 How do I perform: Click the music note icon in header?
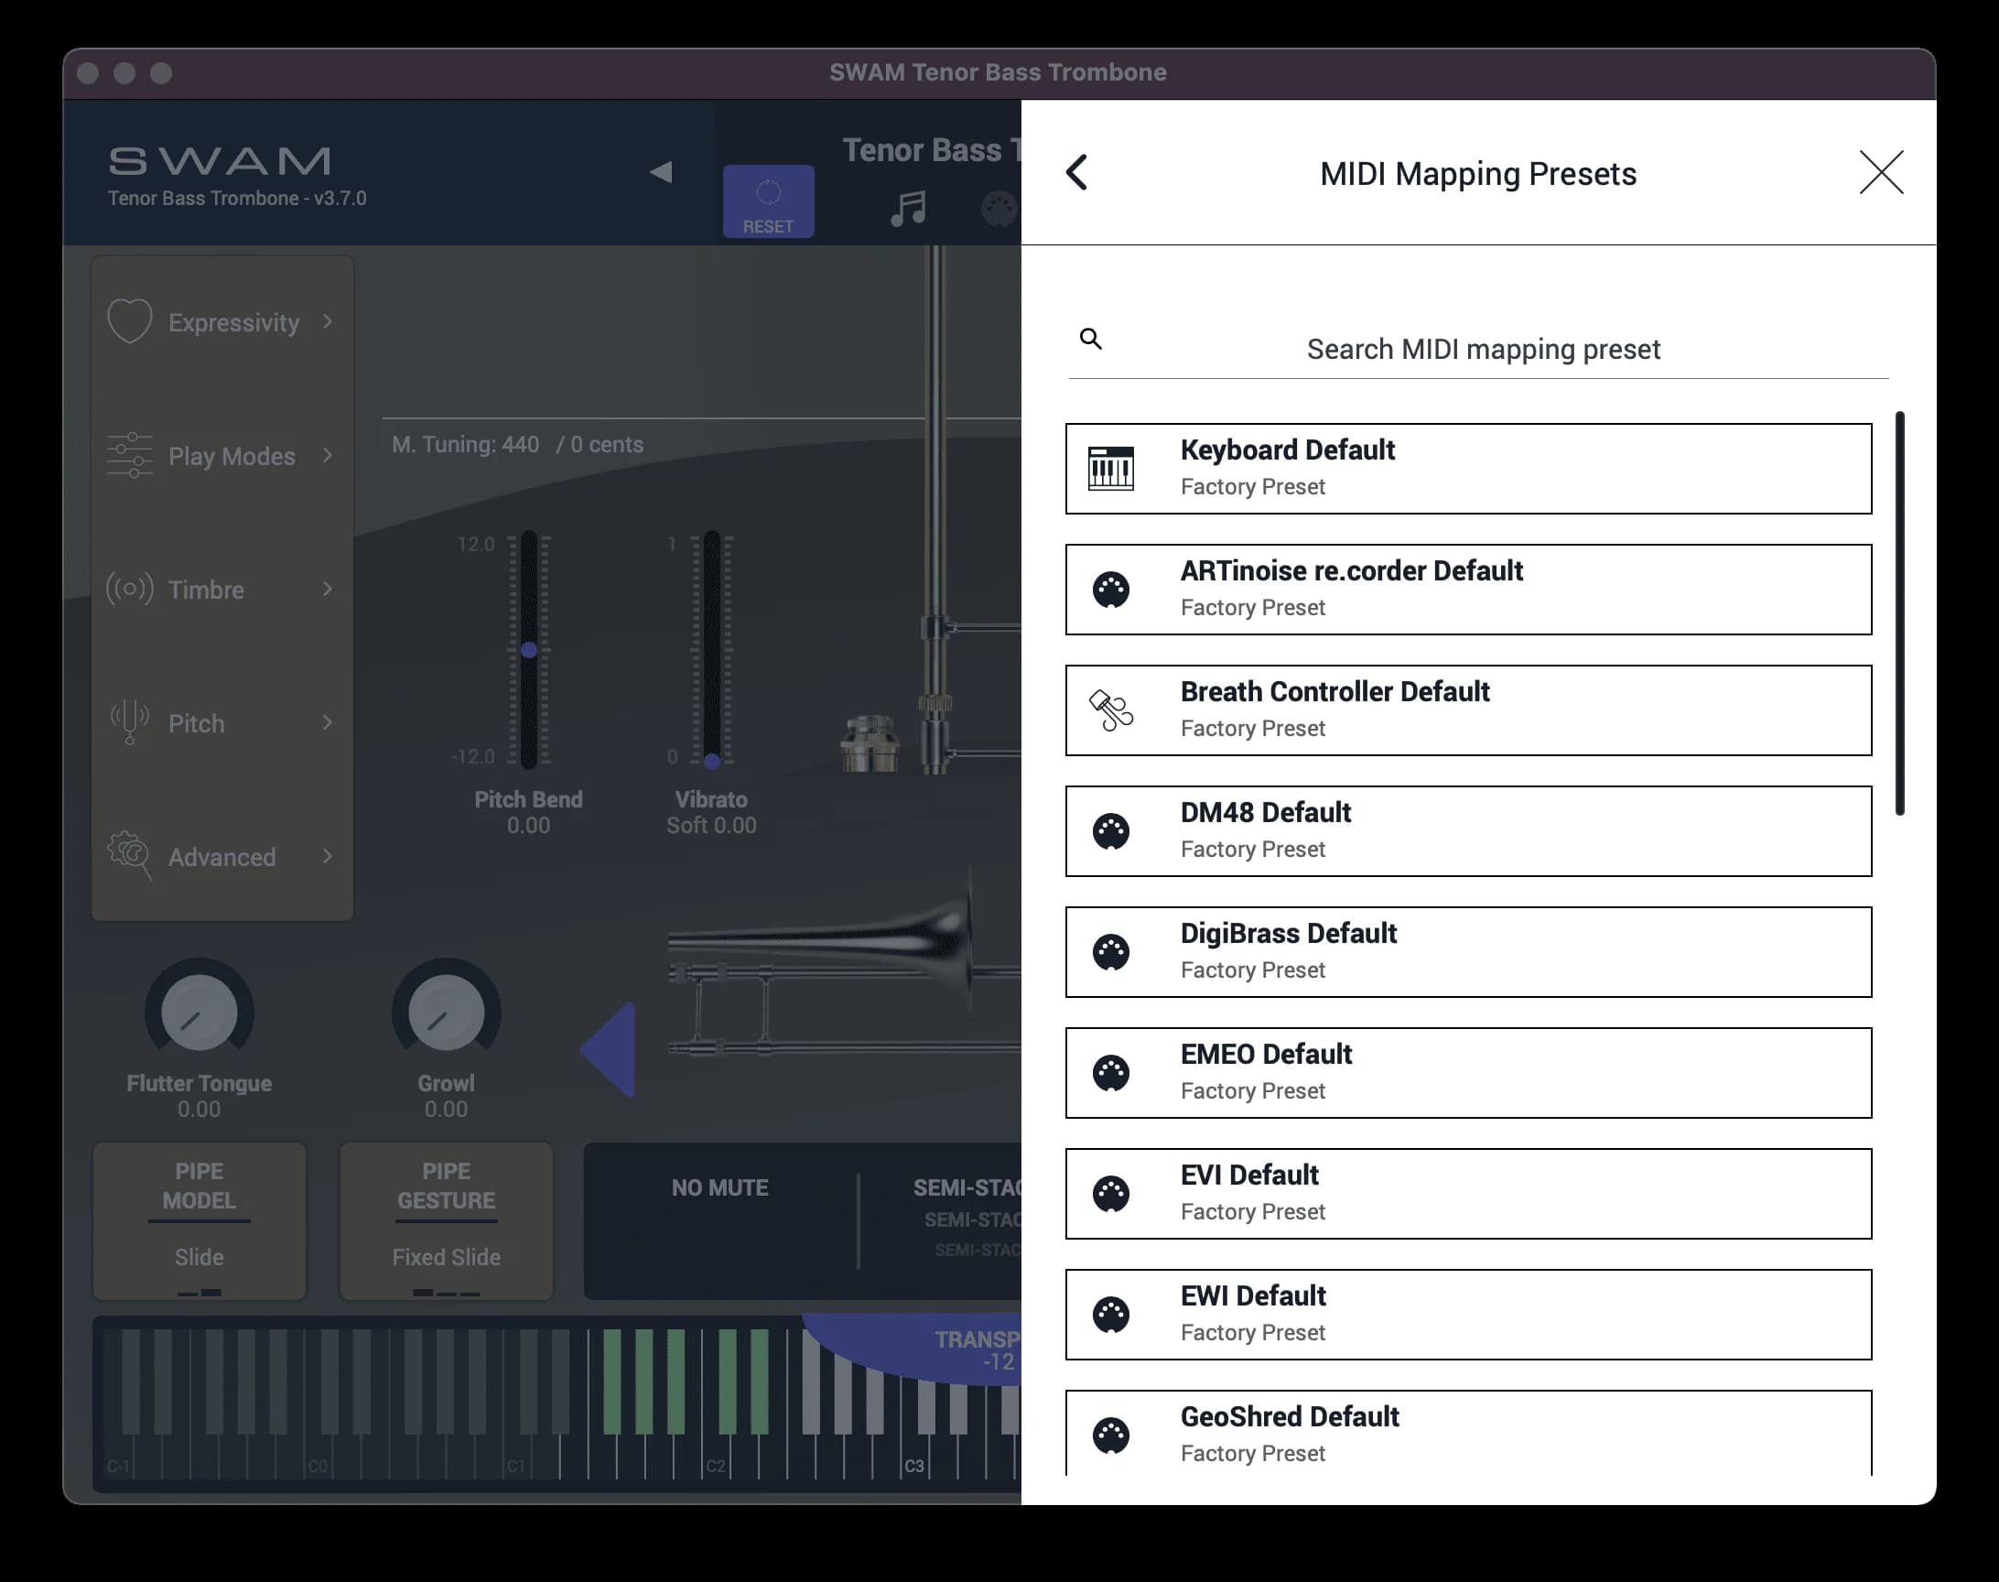[907, 208]
